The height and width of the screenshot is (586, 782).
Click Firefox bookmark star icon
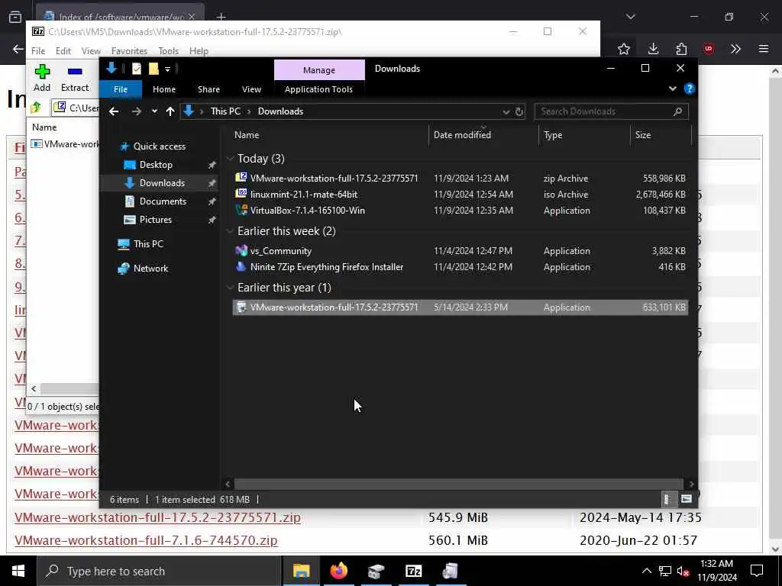623,49
